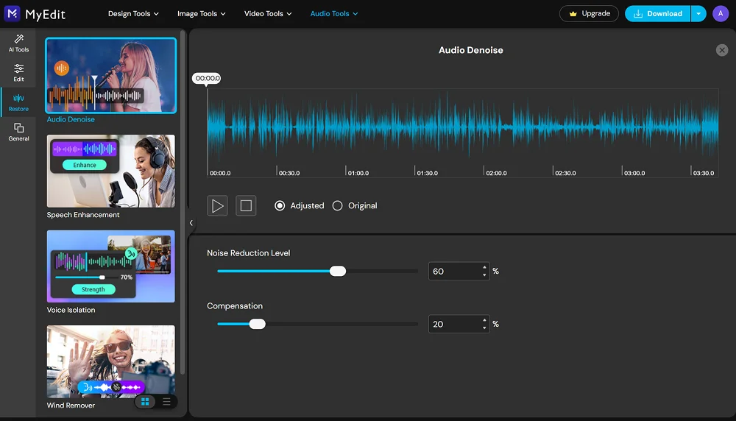
Task: Select the Adjusted audio radio option
Action: [280, 206]
